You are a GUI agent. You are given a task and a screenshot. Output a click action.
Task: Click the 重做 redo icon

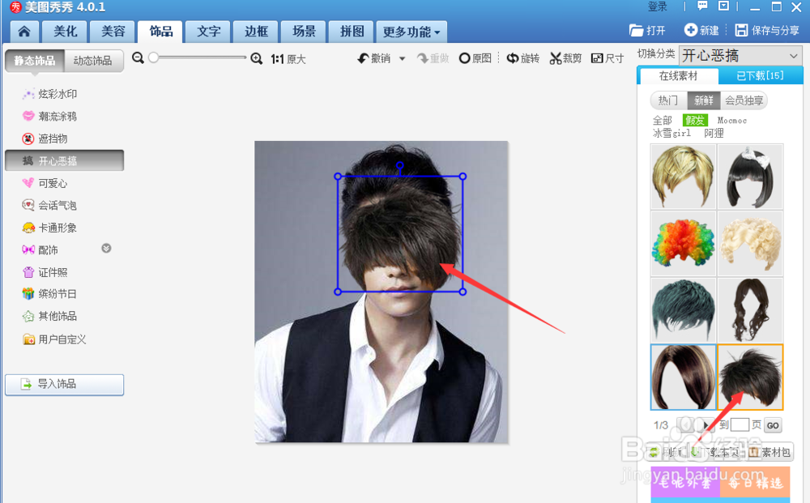pos(423,58)
